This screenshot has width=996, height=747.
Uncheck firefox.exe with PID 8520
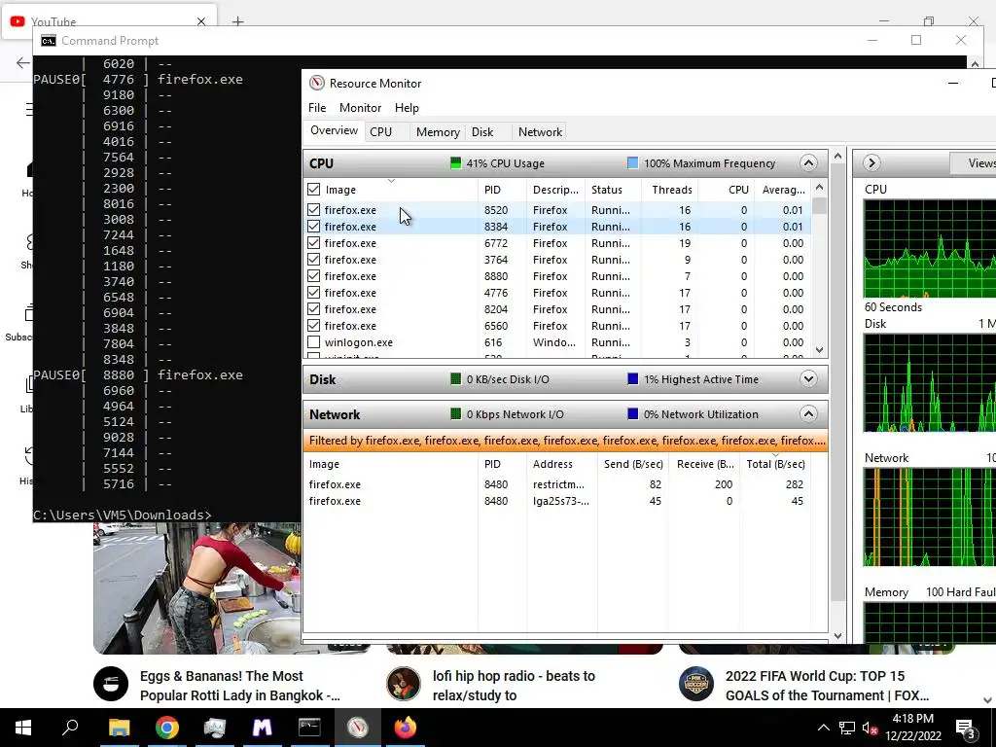click(x=314, y=210)
